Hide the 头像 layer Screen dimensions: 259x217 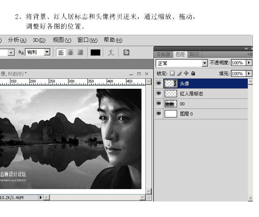tap(158, 83)
